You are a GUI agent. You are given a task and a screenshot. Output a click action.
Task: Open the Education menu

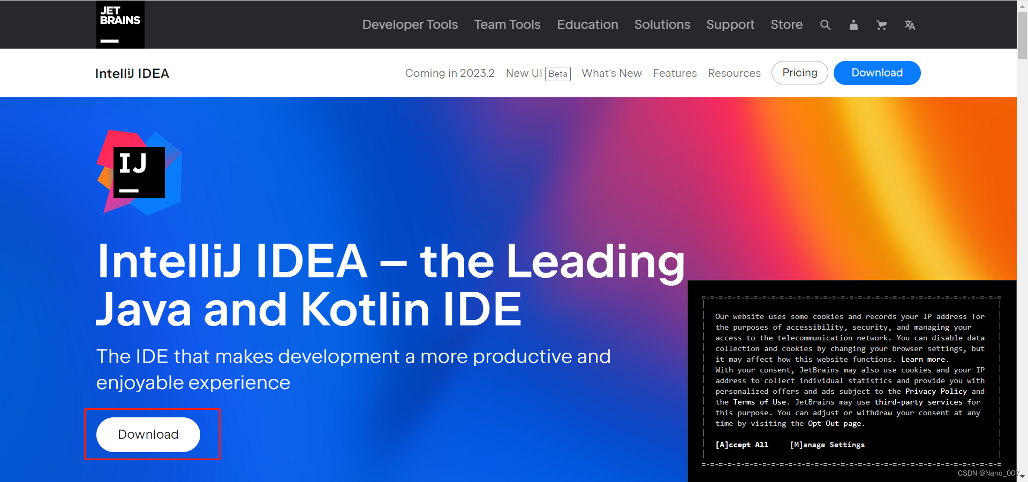click(587, 25)
